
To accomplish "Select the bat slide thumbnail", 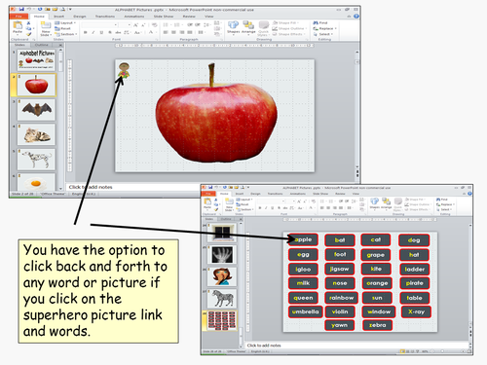I will click(36, 110).
